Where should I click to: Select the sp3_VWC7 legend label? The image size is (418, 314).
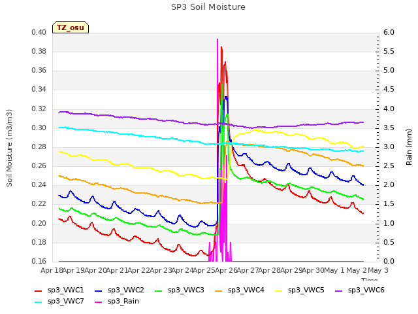pos(65,302)
